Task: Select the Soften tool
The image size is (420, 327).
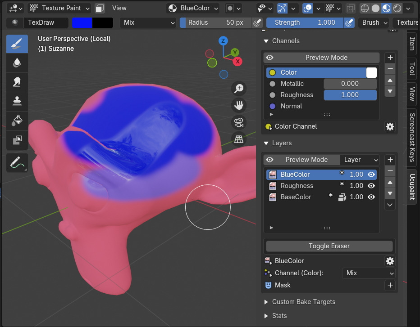Action: click(x=17, y=63)
